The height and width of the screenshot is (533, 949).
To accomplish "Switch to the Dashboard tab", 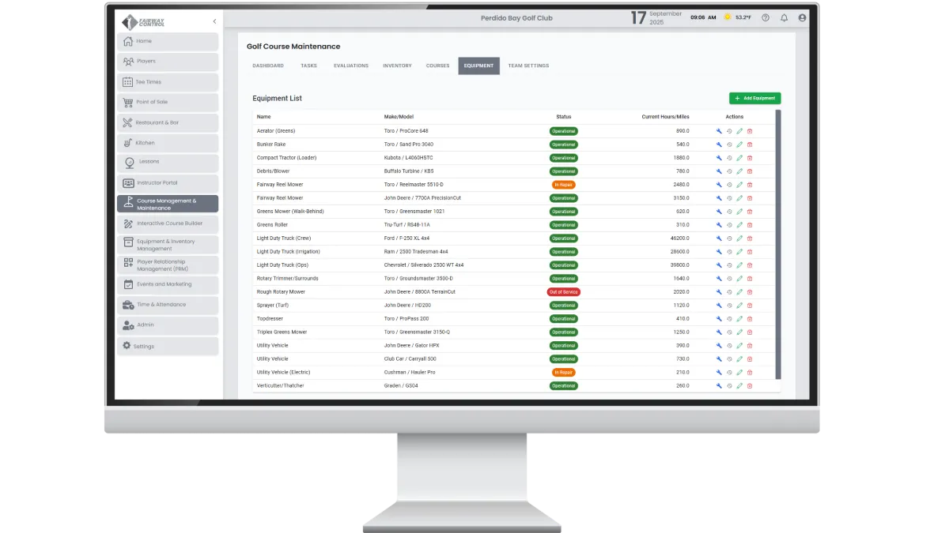I will click(268, 66).
